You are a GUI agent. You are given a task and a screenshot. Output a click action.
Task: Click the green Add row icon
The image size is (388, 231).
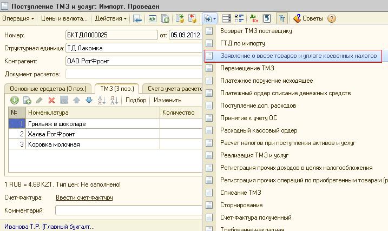14,100
